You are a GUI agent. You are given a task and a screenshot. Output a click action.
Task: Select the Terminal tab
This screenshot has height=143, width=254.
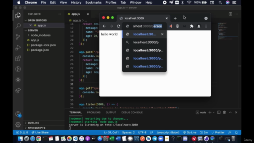point(75,112)
